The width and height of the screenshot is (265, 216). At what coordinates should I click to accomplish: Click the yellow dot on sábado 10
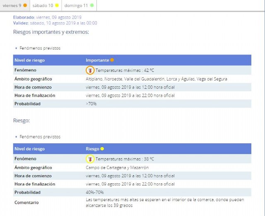[x=57, y=5]
